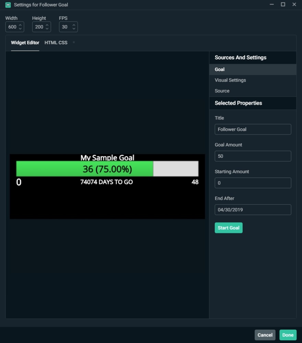Click the Start Goal button

pos(228,228)
